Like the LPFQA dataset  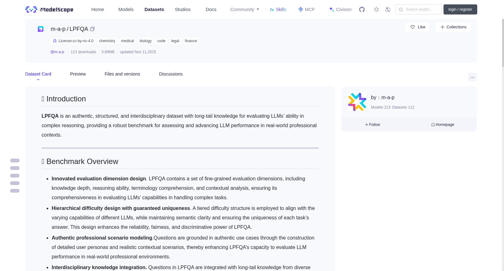(417, 27)
